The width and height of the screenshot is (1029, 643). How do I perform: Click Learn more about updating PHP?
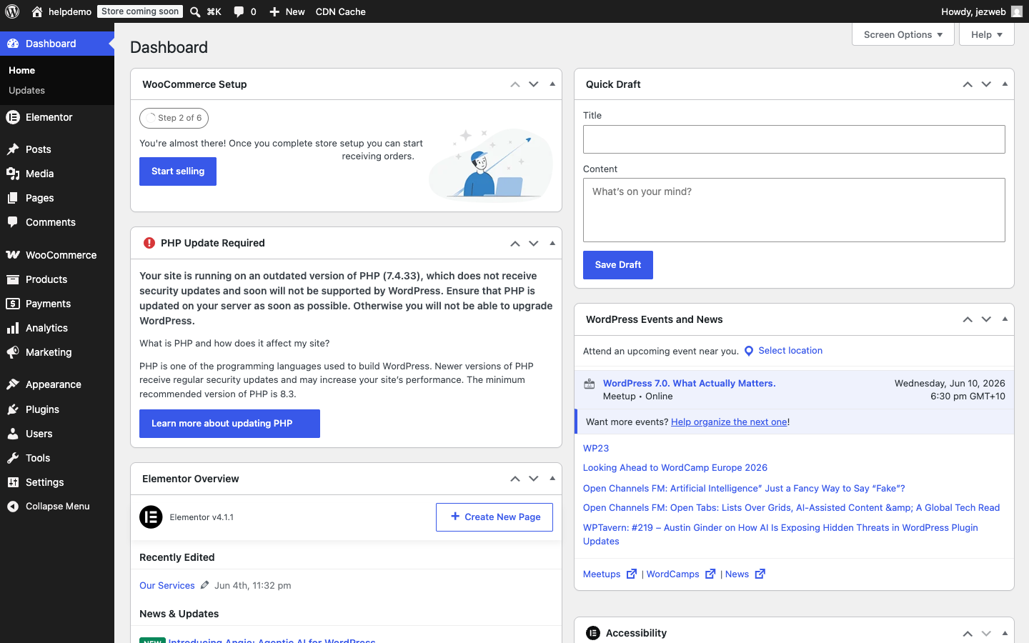(229, 424)
